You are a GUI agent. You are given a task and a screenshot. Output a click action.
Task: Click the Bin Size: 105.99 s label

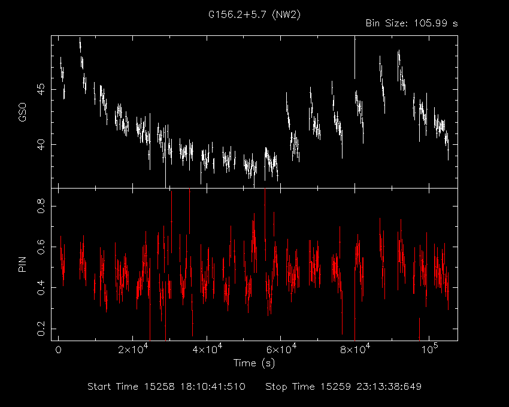pos(411,23)
